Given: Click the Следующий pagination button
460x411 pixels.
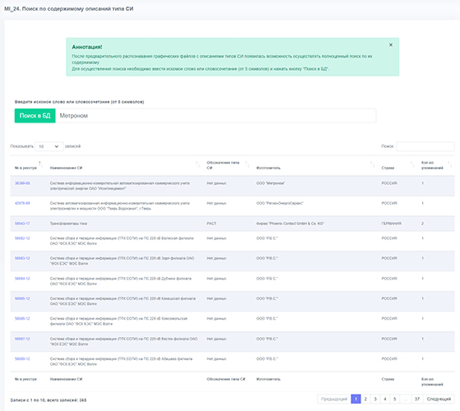Looking at the screenshot, I should pos(439,399).
